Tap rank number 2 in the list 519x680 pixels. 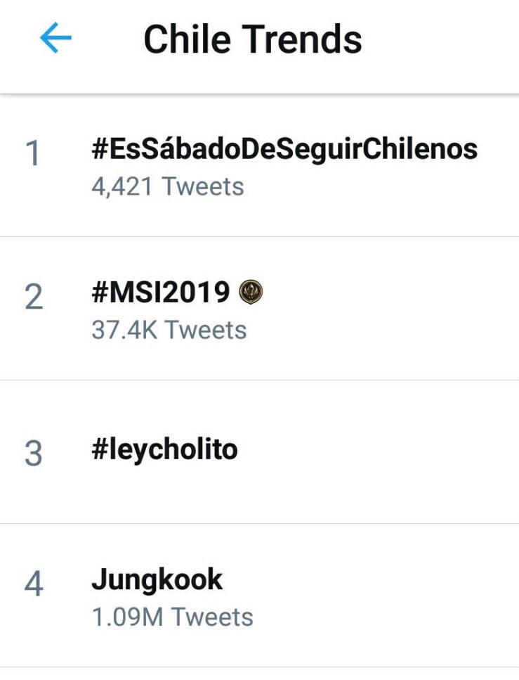pos(33,297)
